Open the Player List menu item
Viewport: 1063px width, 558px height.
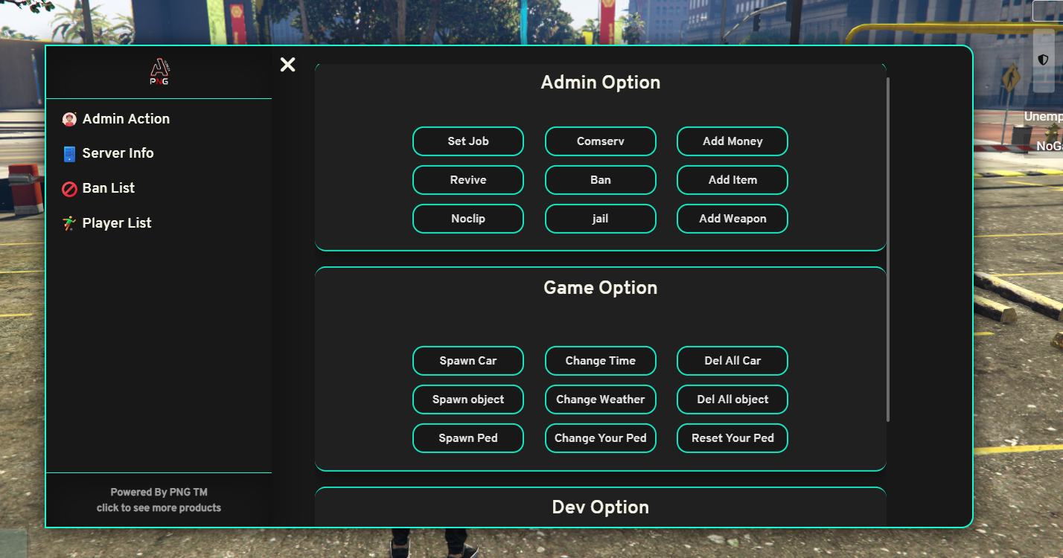(117, 223)
